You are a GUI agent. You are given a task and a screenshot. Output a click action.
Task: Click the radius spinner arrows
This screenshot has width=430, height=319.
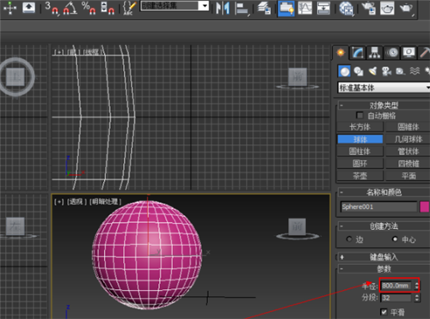(x=417, y=286)
